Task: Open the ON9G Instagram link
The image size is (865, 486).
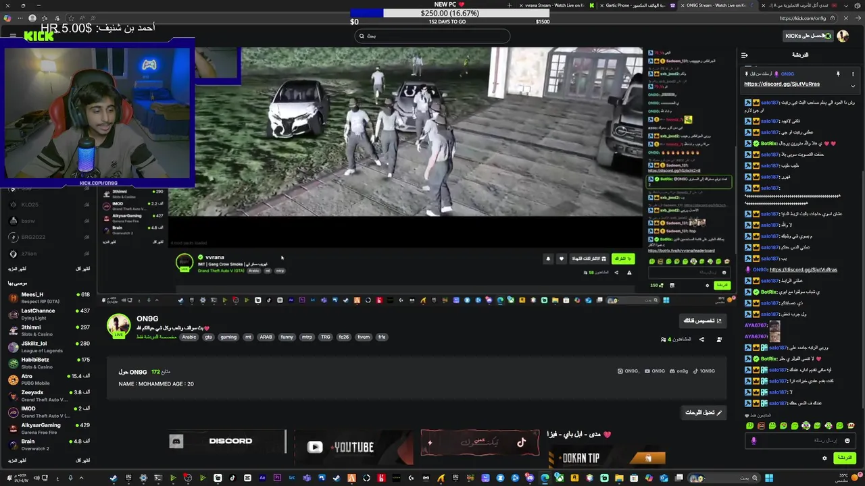Action: point(628,371)
